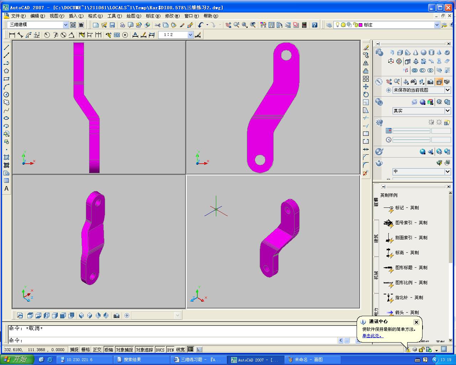456x365 pixels.
Task: Open the 三维建模 workspace dropdown
Action: point(66,25)
